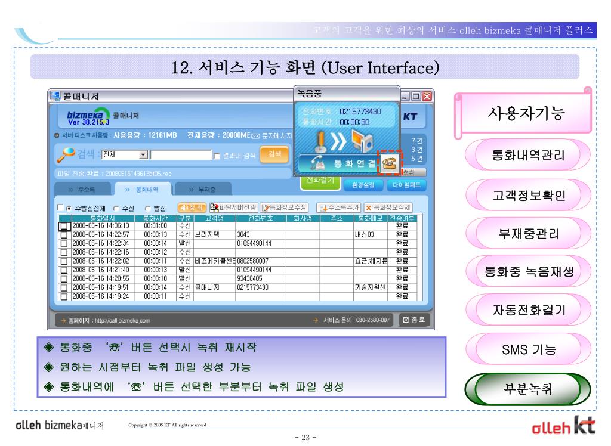This screenshot has height=446, width=611.
Task: Switch to the 부재중 tab
Action: 203,189
